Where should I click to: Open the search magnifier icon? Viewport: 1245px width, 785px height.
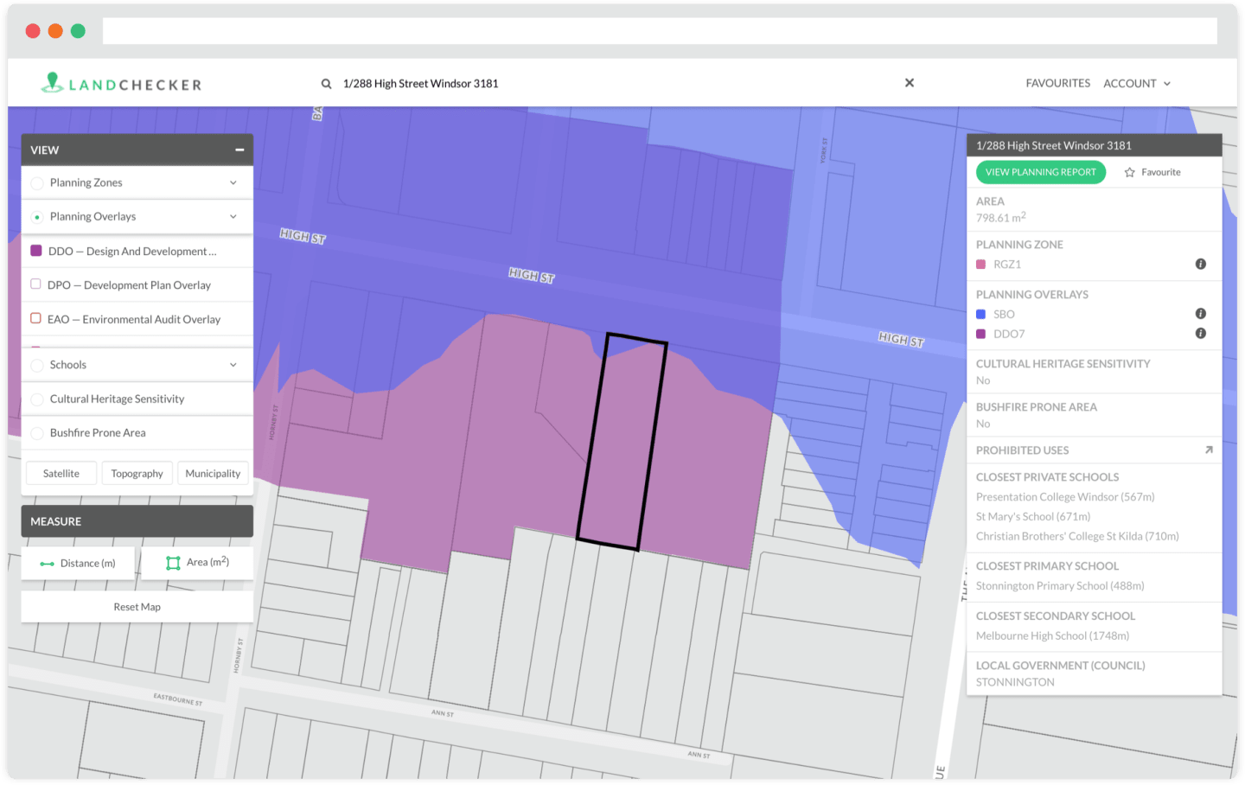click(x=326, y=83)
